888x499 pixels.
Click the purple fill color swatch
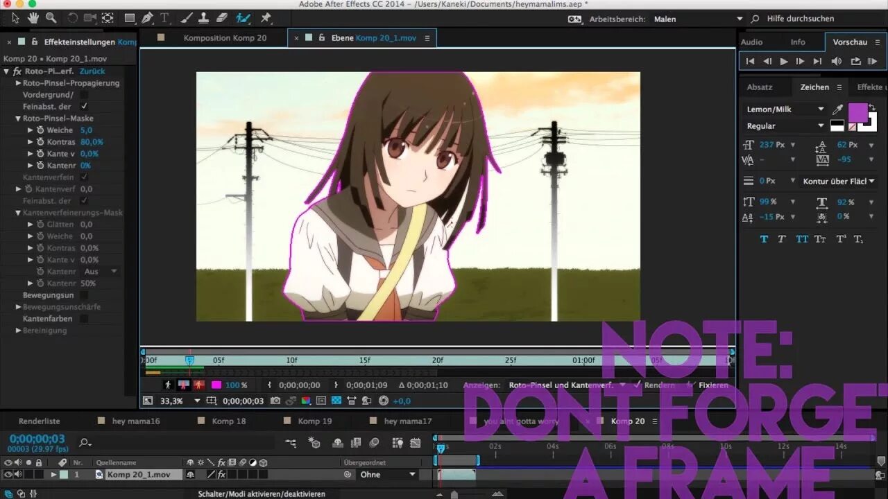pyautogui.click(x=857, y=112)
